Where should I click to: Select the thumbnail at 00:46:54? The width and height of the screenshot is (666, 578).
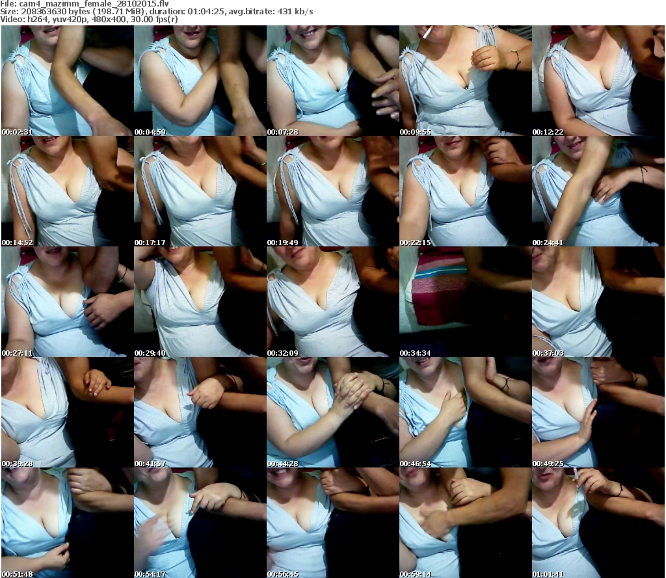point(466,412)
